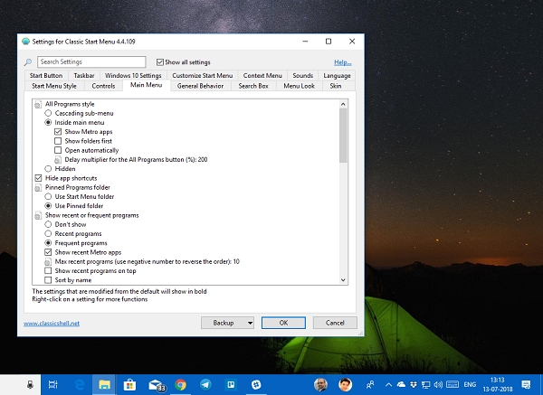The width and height of the screenshot is (543, 395).
Task: Toggle Show all settings checkbox
Action: [159, 62]
